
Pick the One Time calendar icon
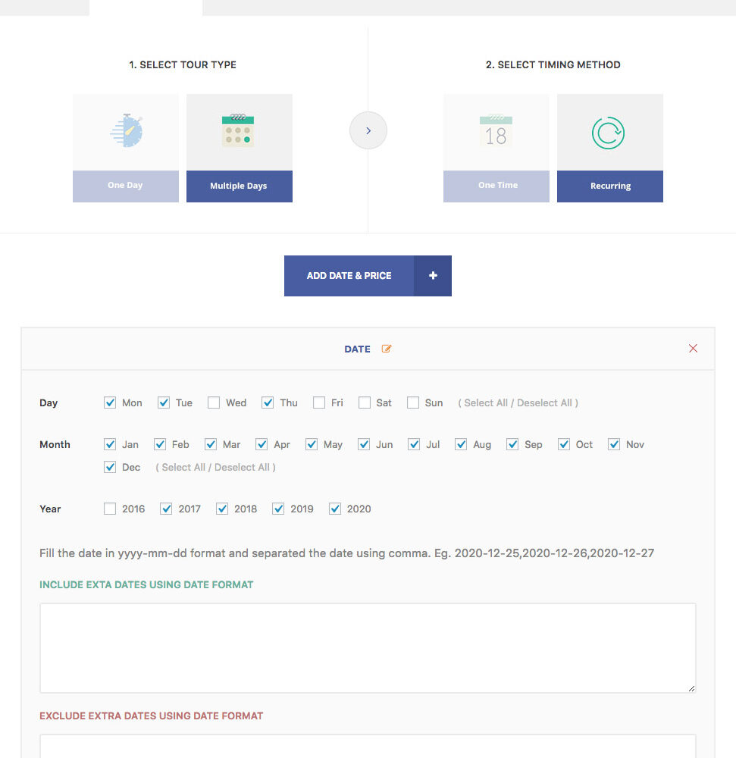(x=496, y=131)
